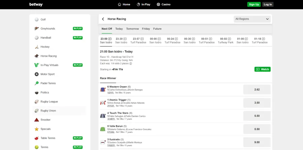
Task: Click the green Sign Up button
Action: pos(254,4)
